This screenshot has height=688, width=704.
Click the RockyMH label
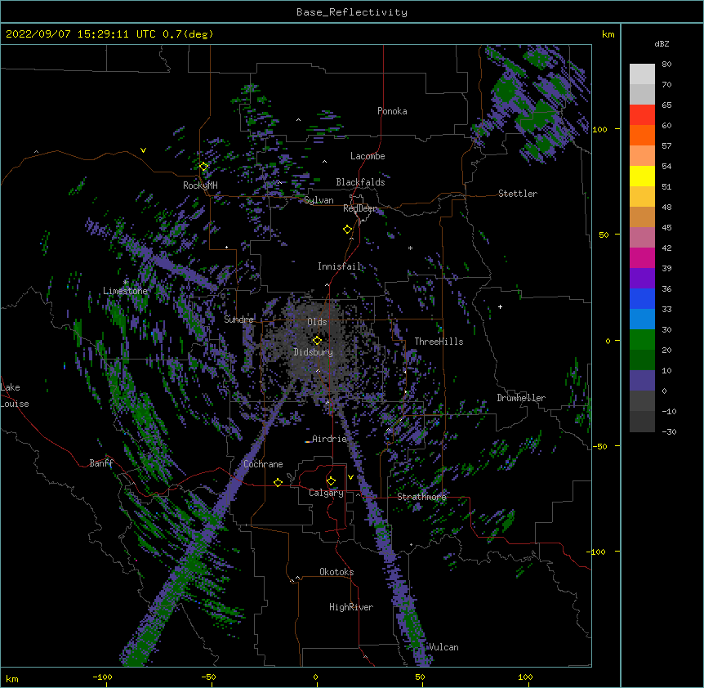click(x=200, y=185)
